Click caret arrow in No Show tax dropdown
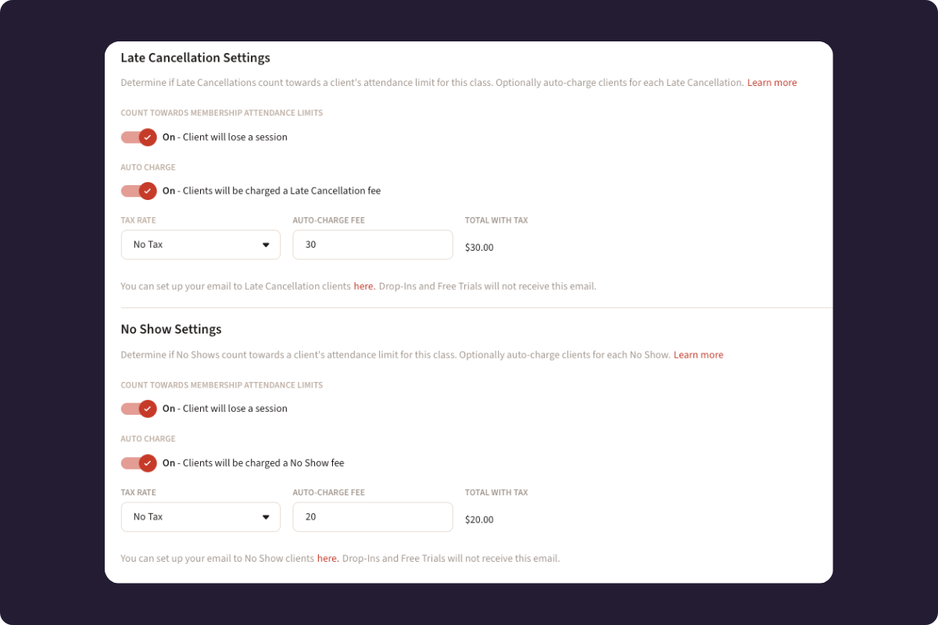The height and width of the screenshot is (625, 938). tap(266, 517)
